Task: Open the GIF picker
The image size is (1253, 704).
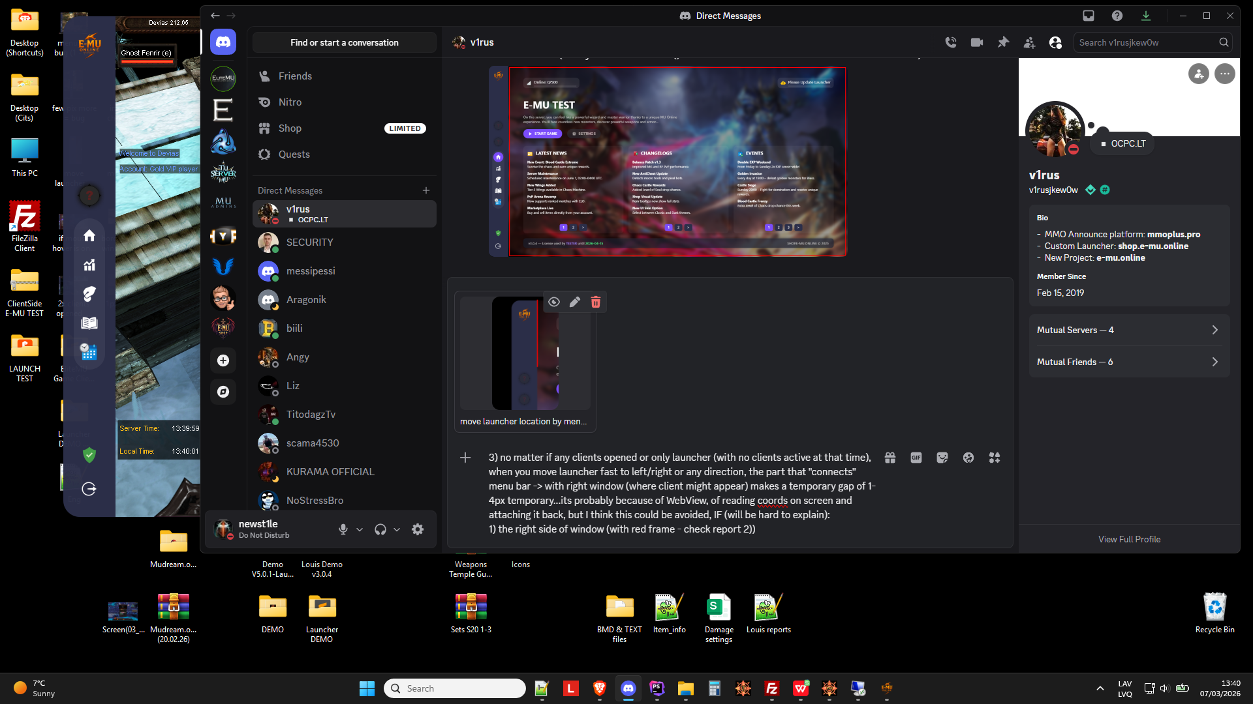Action: (916, 458)
